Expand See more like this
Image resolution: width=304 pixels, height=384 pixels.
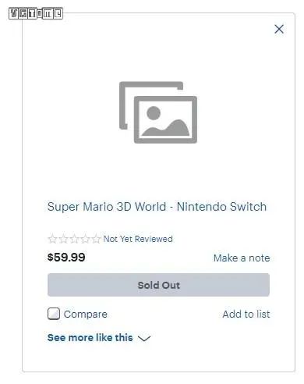(x=99, y=338)
